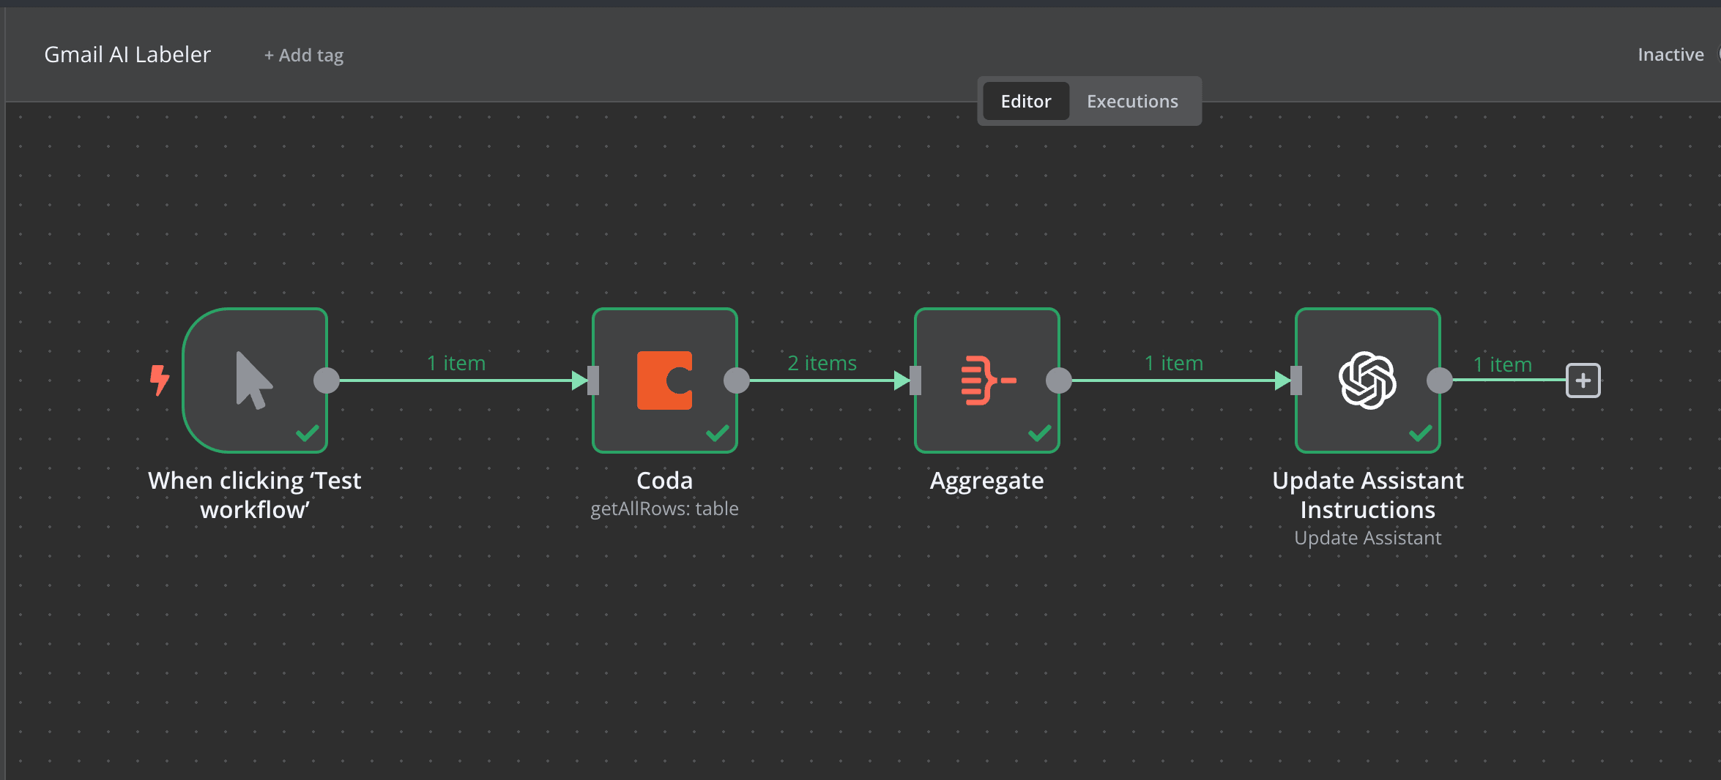Click the 'When clicking Test workflow' label
Image resolution: width=1721 pixels, height=780 pixels.
pos(255,495)
